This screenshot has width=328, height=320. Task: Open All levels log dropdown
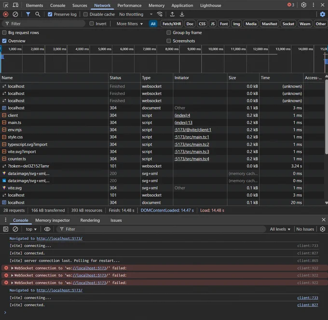[280, 229]
